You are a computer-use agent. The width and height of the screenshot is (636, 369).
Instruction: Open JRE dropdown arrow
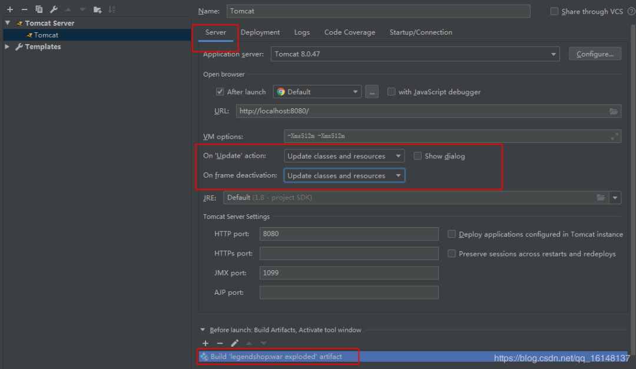615,198
